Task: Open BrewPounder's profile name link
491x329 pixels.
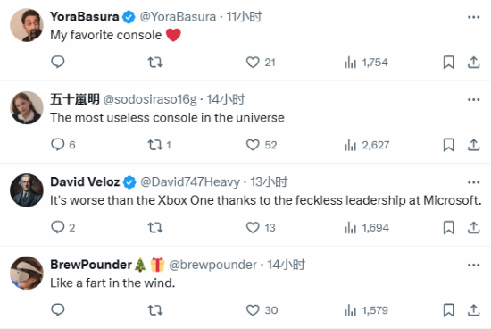Action: tap(91, 265)
